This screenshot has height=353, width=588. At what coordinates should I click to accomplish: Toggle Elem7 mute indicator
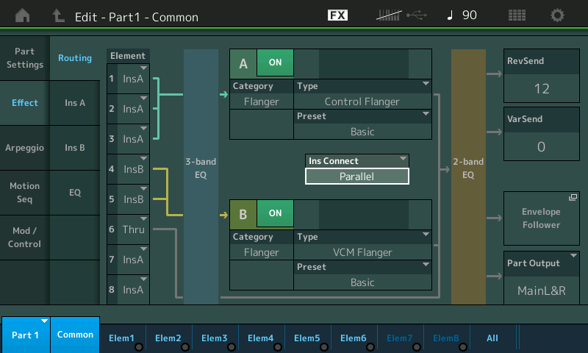(417, 347)
